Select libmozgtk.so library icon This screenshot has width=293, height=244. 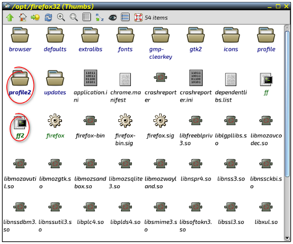click(x=55, y=164)
